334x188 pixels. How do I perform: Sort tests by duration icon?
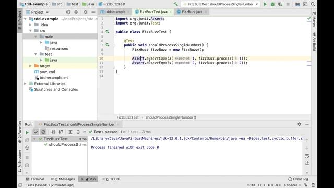click(61, 132)
